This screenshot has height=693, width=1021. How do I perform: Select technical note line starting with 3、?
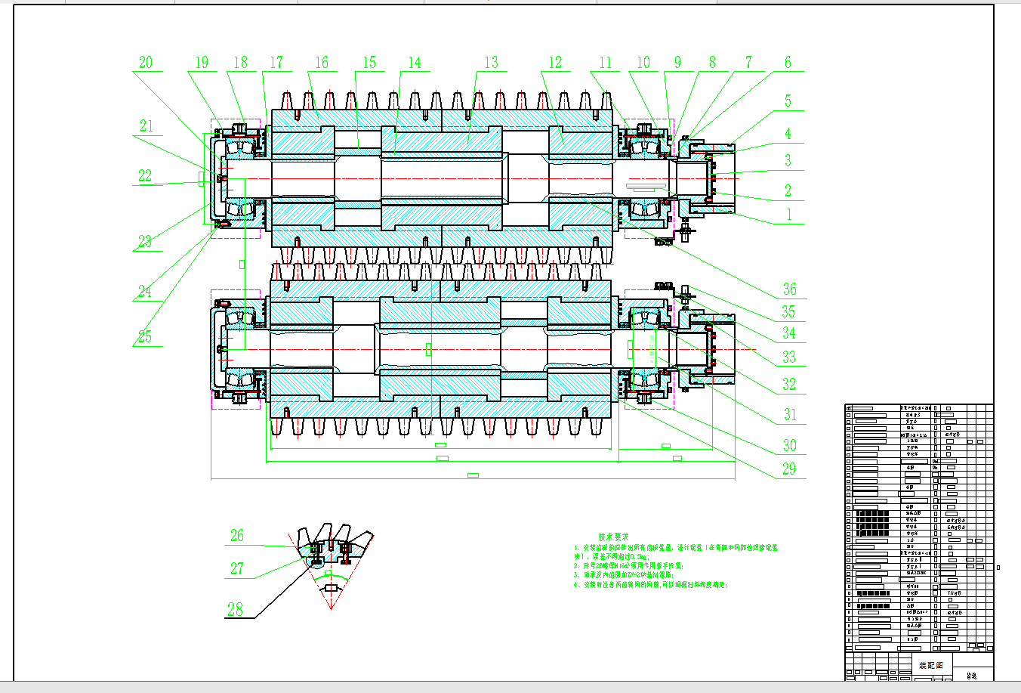625,575
